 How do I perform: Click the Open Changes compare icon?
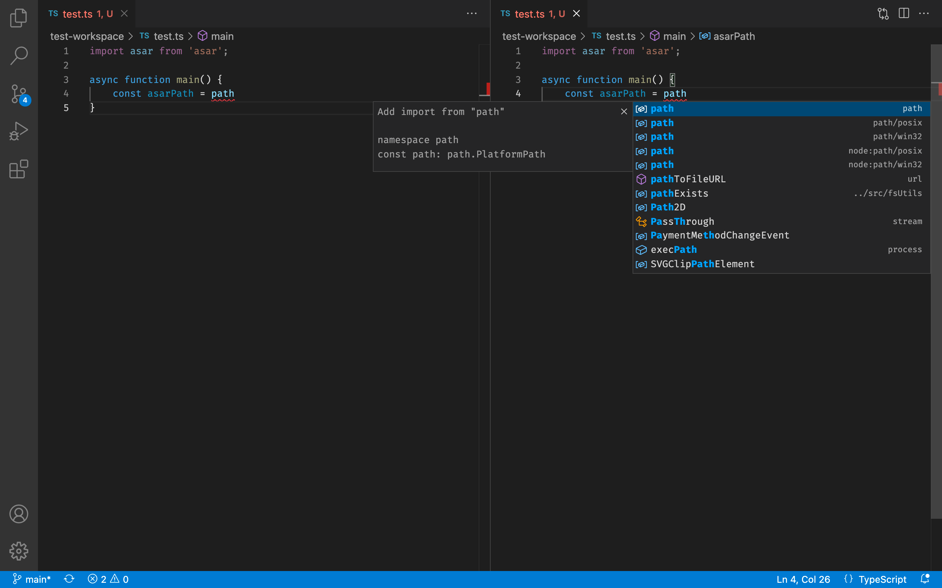click(882, 13)
